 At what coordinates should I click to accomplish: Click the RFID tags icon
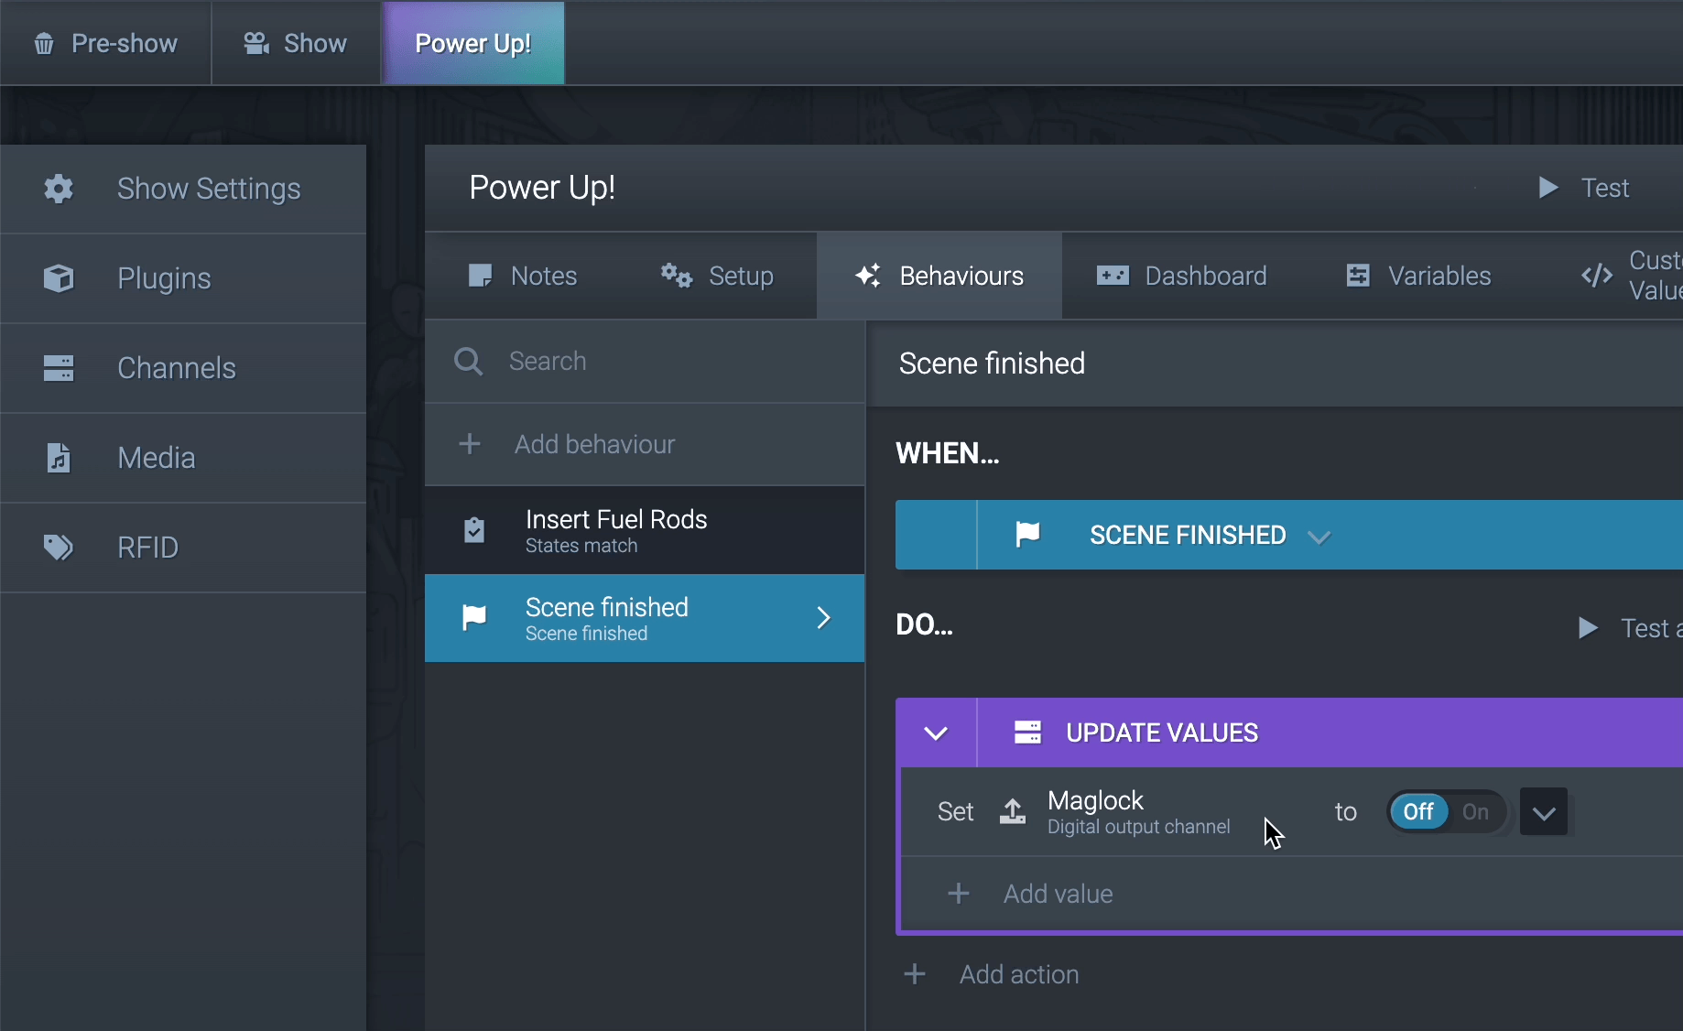[x=59, y=548]
